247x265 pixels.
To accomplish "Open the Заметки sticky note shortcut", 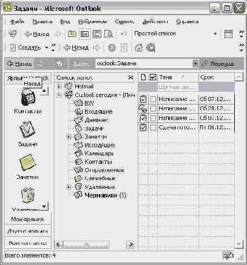I will click(28, 162).
